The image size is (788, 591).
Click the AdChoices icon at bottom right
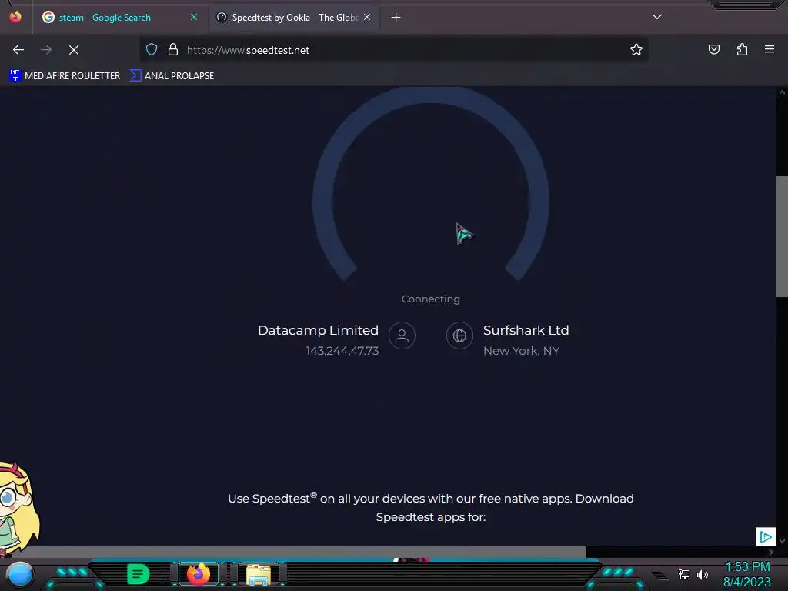pos(766,536)
